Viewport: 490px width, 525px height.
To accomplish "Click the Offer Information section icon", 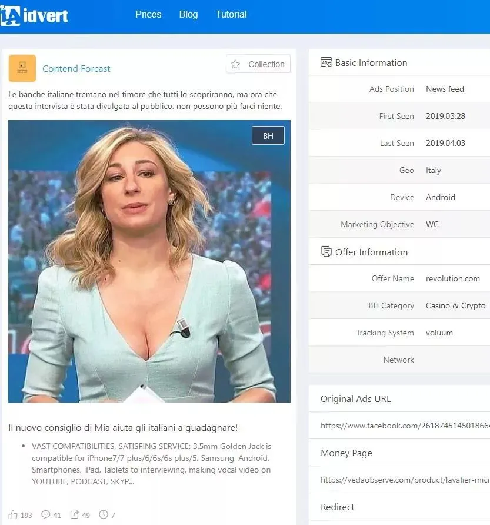I will coord(326,251).
